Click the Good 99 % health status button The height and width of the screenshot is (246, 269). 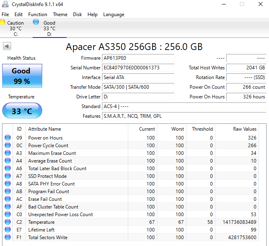tap(22, 76)
